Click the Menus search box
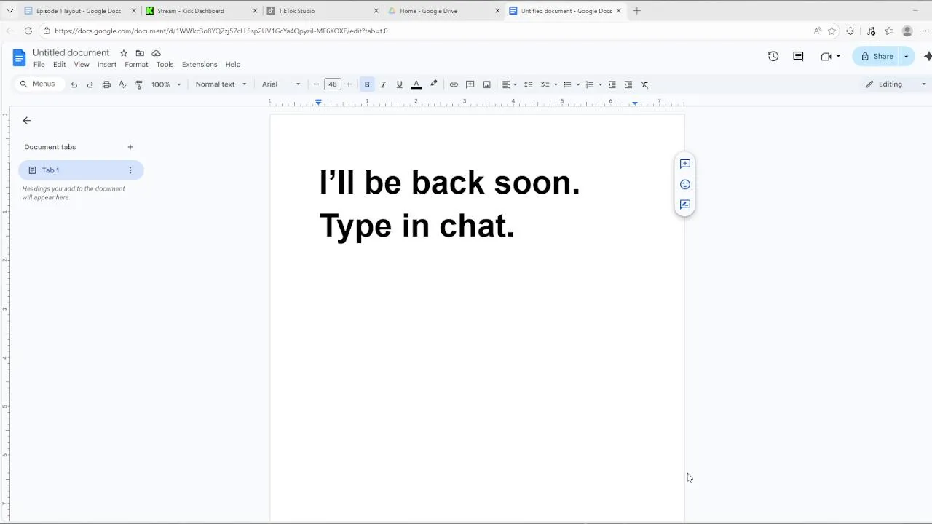Viewport: 932px width, 524px height. 38,84
